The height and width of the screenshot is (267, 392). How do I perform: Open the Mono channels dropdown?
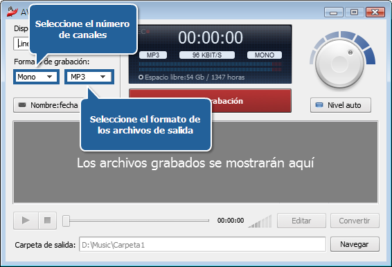click(x=36, y=77)
